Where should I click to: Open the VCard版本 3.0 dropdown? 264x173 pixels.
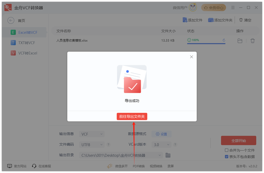point(161,145)
